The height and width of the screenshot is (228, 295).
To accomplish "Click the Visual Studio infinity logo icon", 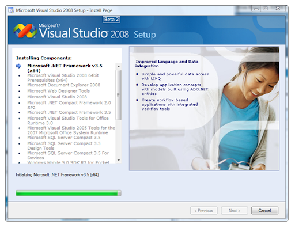I will (25, 31).
